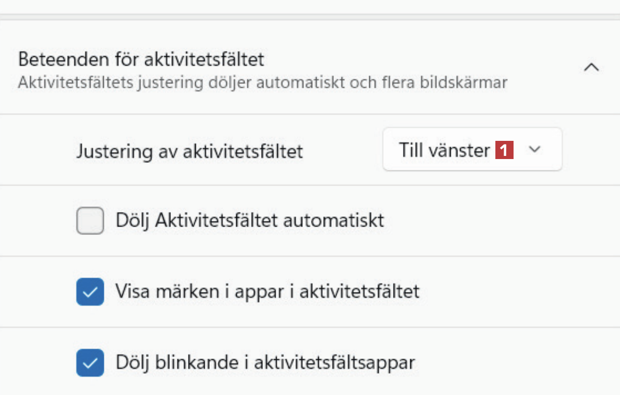The image size is (620, 395).
Task: Click the section subtitle starting "Aktivitetsfältets justering"
Action: click(262, 82)
